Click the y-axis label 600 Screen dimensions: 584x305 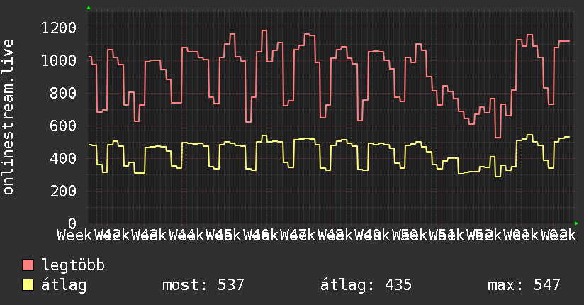pyautogui.click(x=63, y=126)
